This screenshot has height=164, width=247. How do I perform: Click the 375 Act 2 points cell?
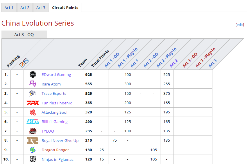pos(167,94)
